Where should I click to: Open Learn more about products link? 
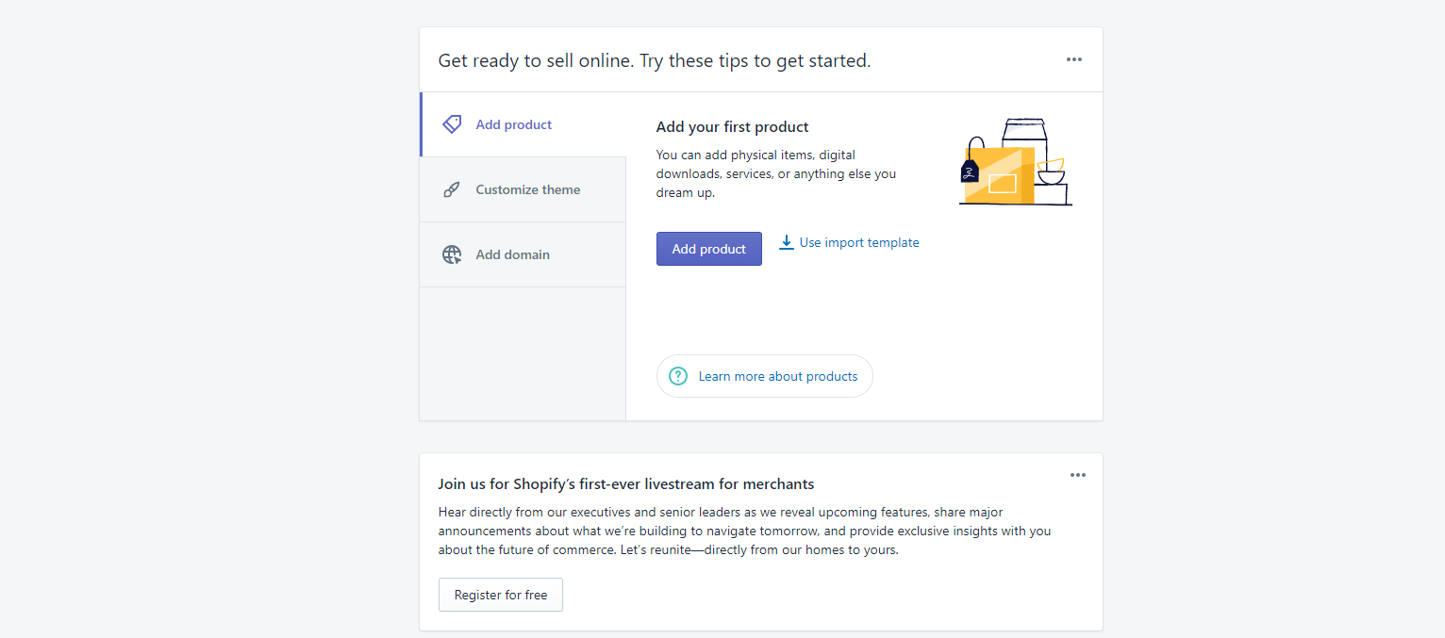(x=778, y=377)
